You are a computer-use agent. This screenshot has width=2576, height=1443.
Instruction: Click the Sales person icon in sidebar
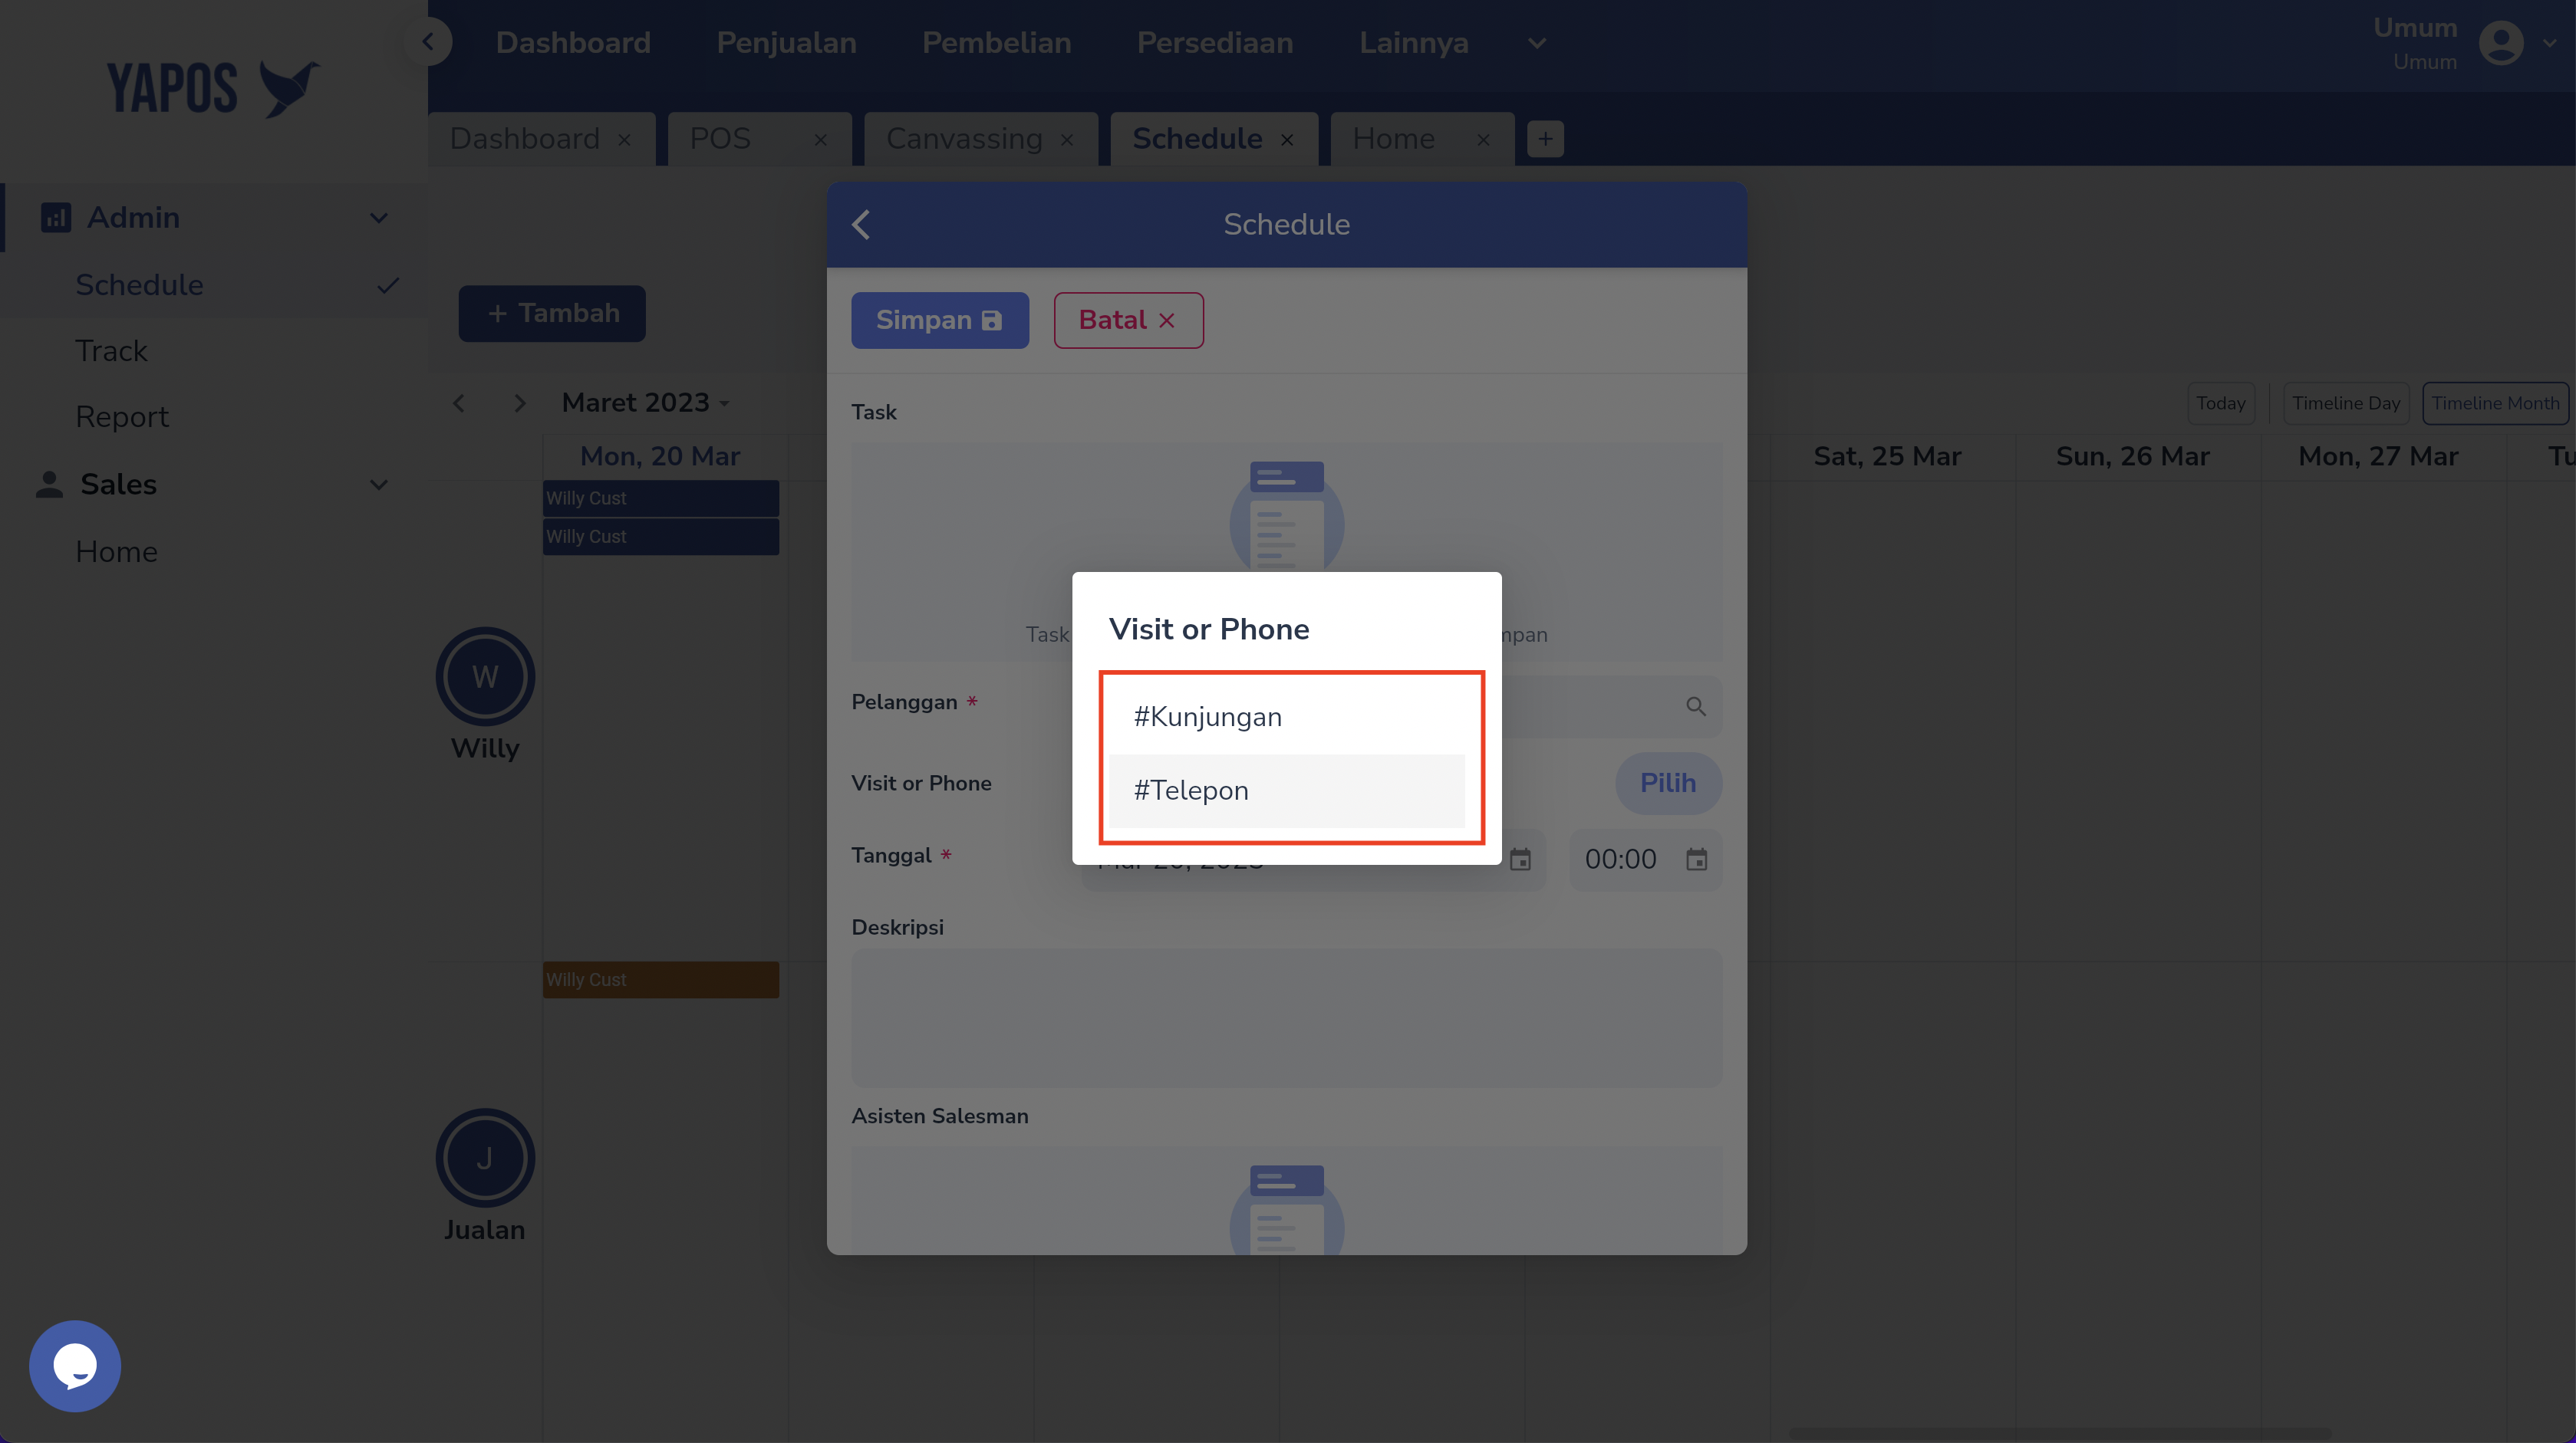49,485
